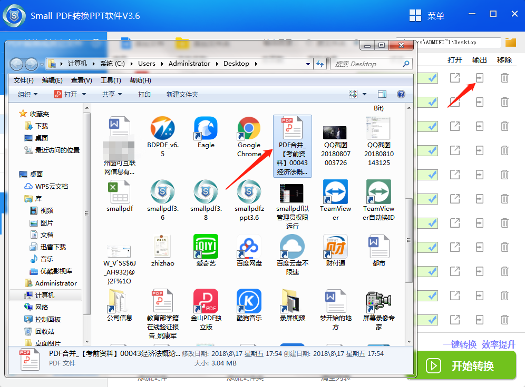The width and height of the screenshot is (525, 387).
Task: Uncheck the third file row checkbox in Small PDF
Action: [432, 126]
